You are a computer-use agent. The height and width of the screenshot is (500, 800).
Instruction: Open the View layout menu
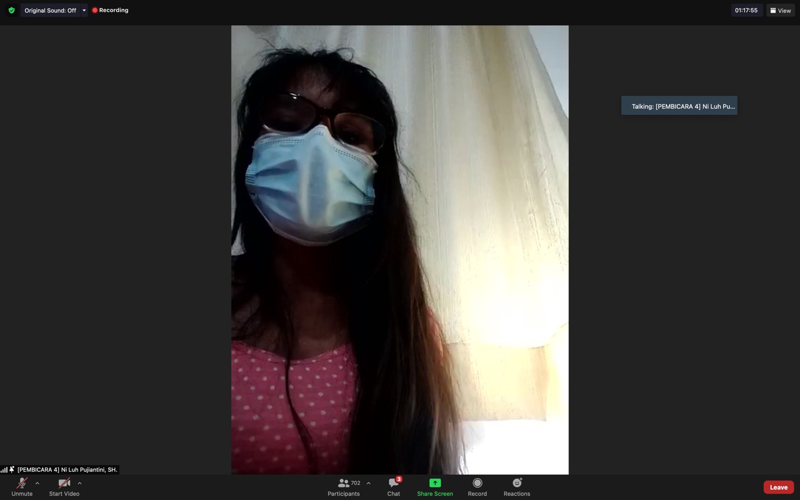click(780, 11)
